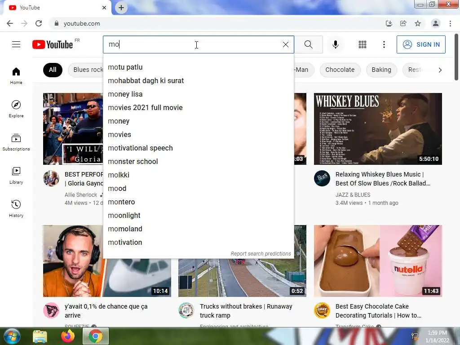The width and height of the screenshot is (460, 345).
Task: Pick the "moonlight" suggestion
Action: [x=198, y=216]
